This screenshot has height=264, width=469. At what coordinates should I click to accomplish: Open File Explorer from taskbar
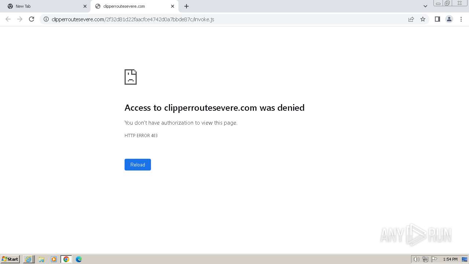click(41, 259)
